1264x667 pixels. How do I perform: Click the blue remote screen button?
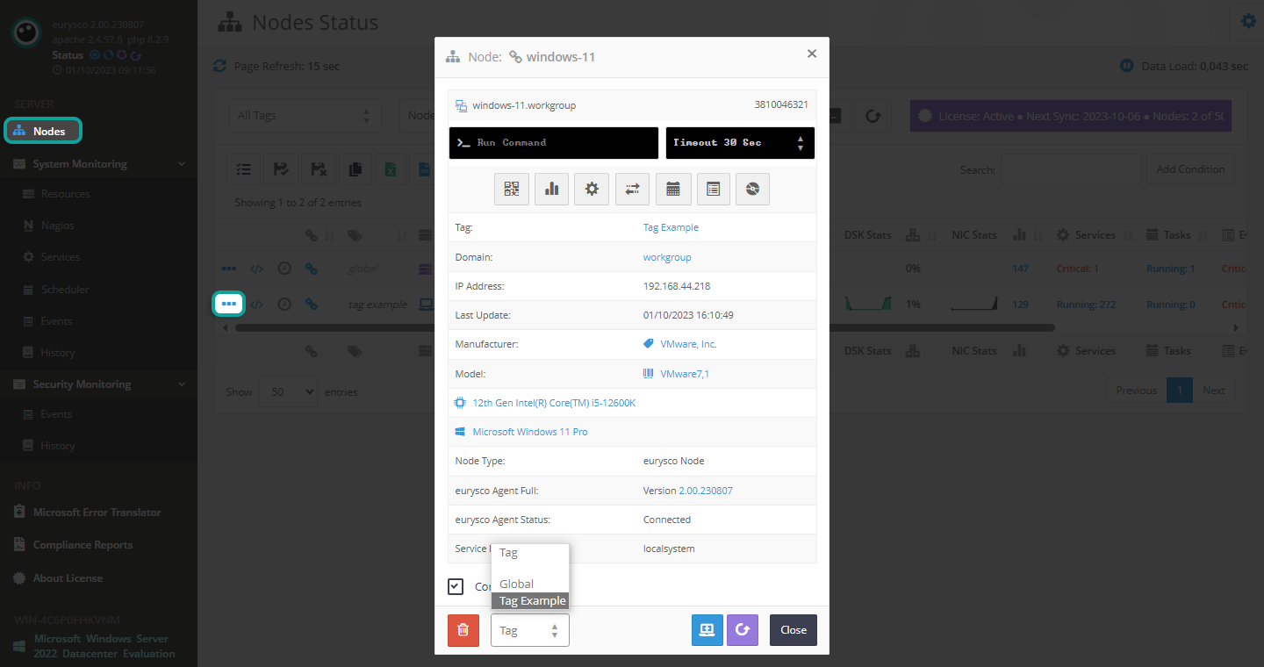[x=707, y=630]
